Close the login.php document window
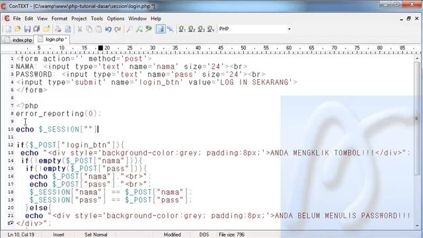This screenshot has width=423, height=238. point(417,19)
